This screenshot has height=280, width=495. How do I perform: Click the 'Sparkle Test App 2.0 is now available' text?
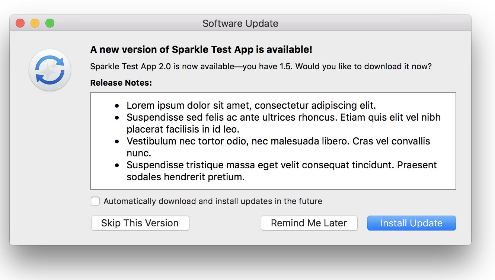[x=261, y=67]
